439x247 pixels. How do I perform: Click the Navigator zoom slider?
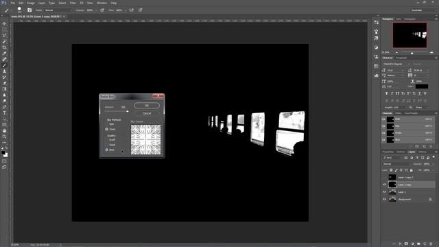pyautogui.click(x=412, y=53)
